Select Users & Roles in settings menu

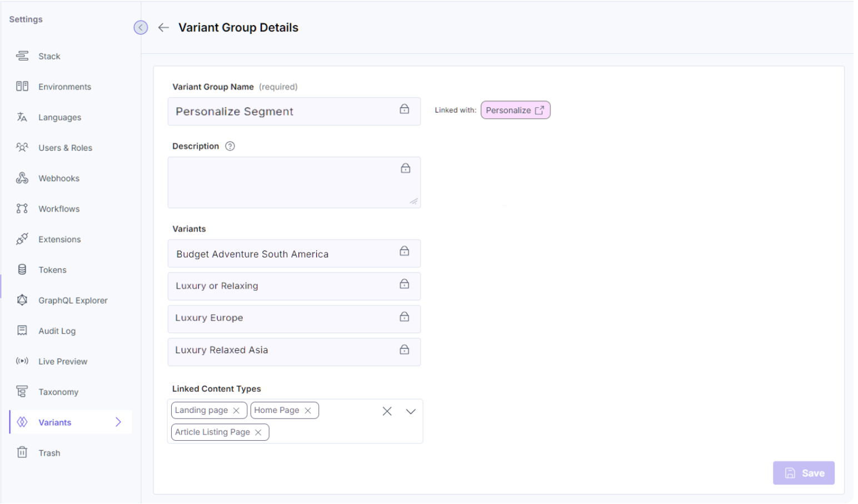coord(22,148)
